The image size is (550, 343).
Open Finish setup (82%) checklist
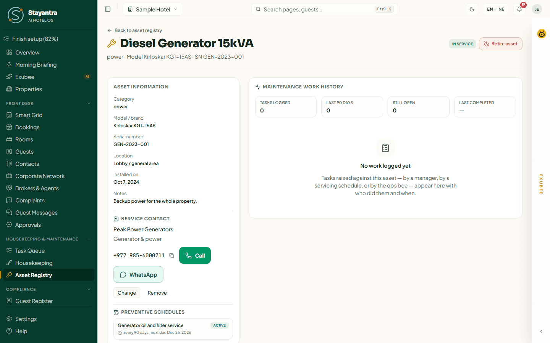coord(49,39)
